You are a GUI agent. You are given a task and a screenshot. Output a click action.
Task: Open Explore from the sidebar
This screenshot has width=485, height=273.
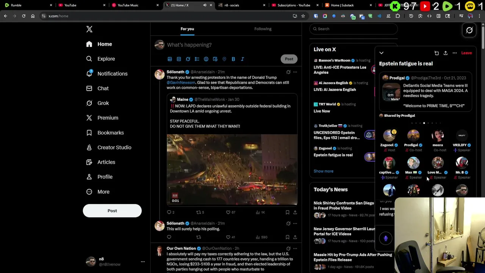[x=100, y=59]
